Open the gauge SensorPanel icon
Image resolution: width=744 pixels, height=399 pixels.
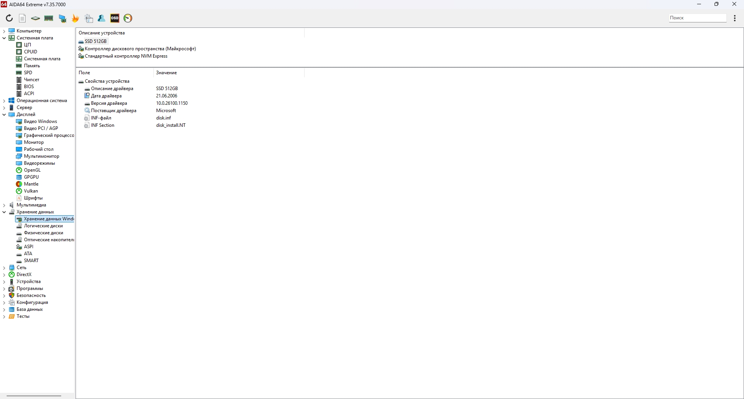tap(128, 18)
